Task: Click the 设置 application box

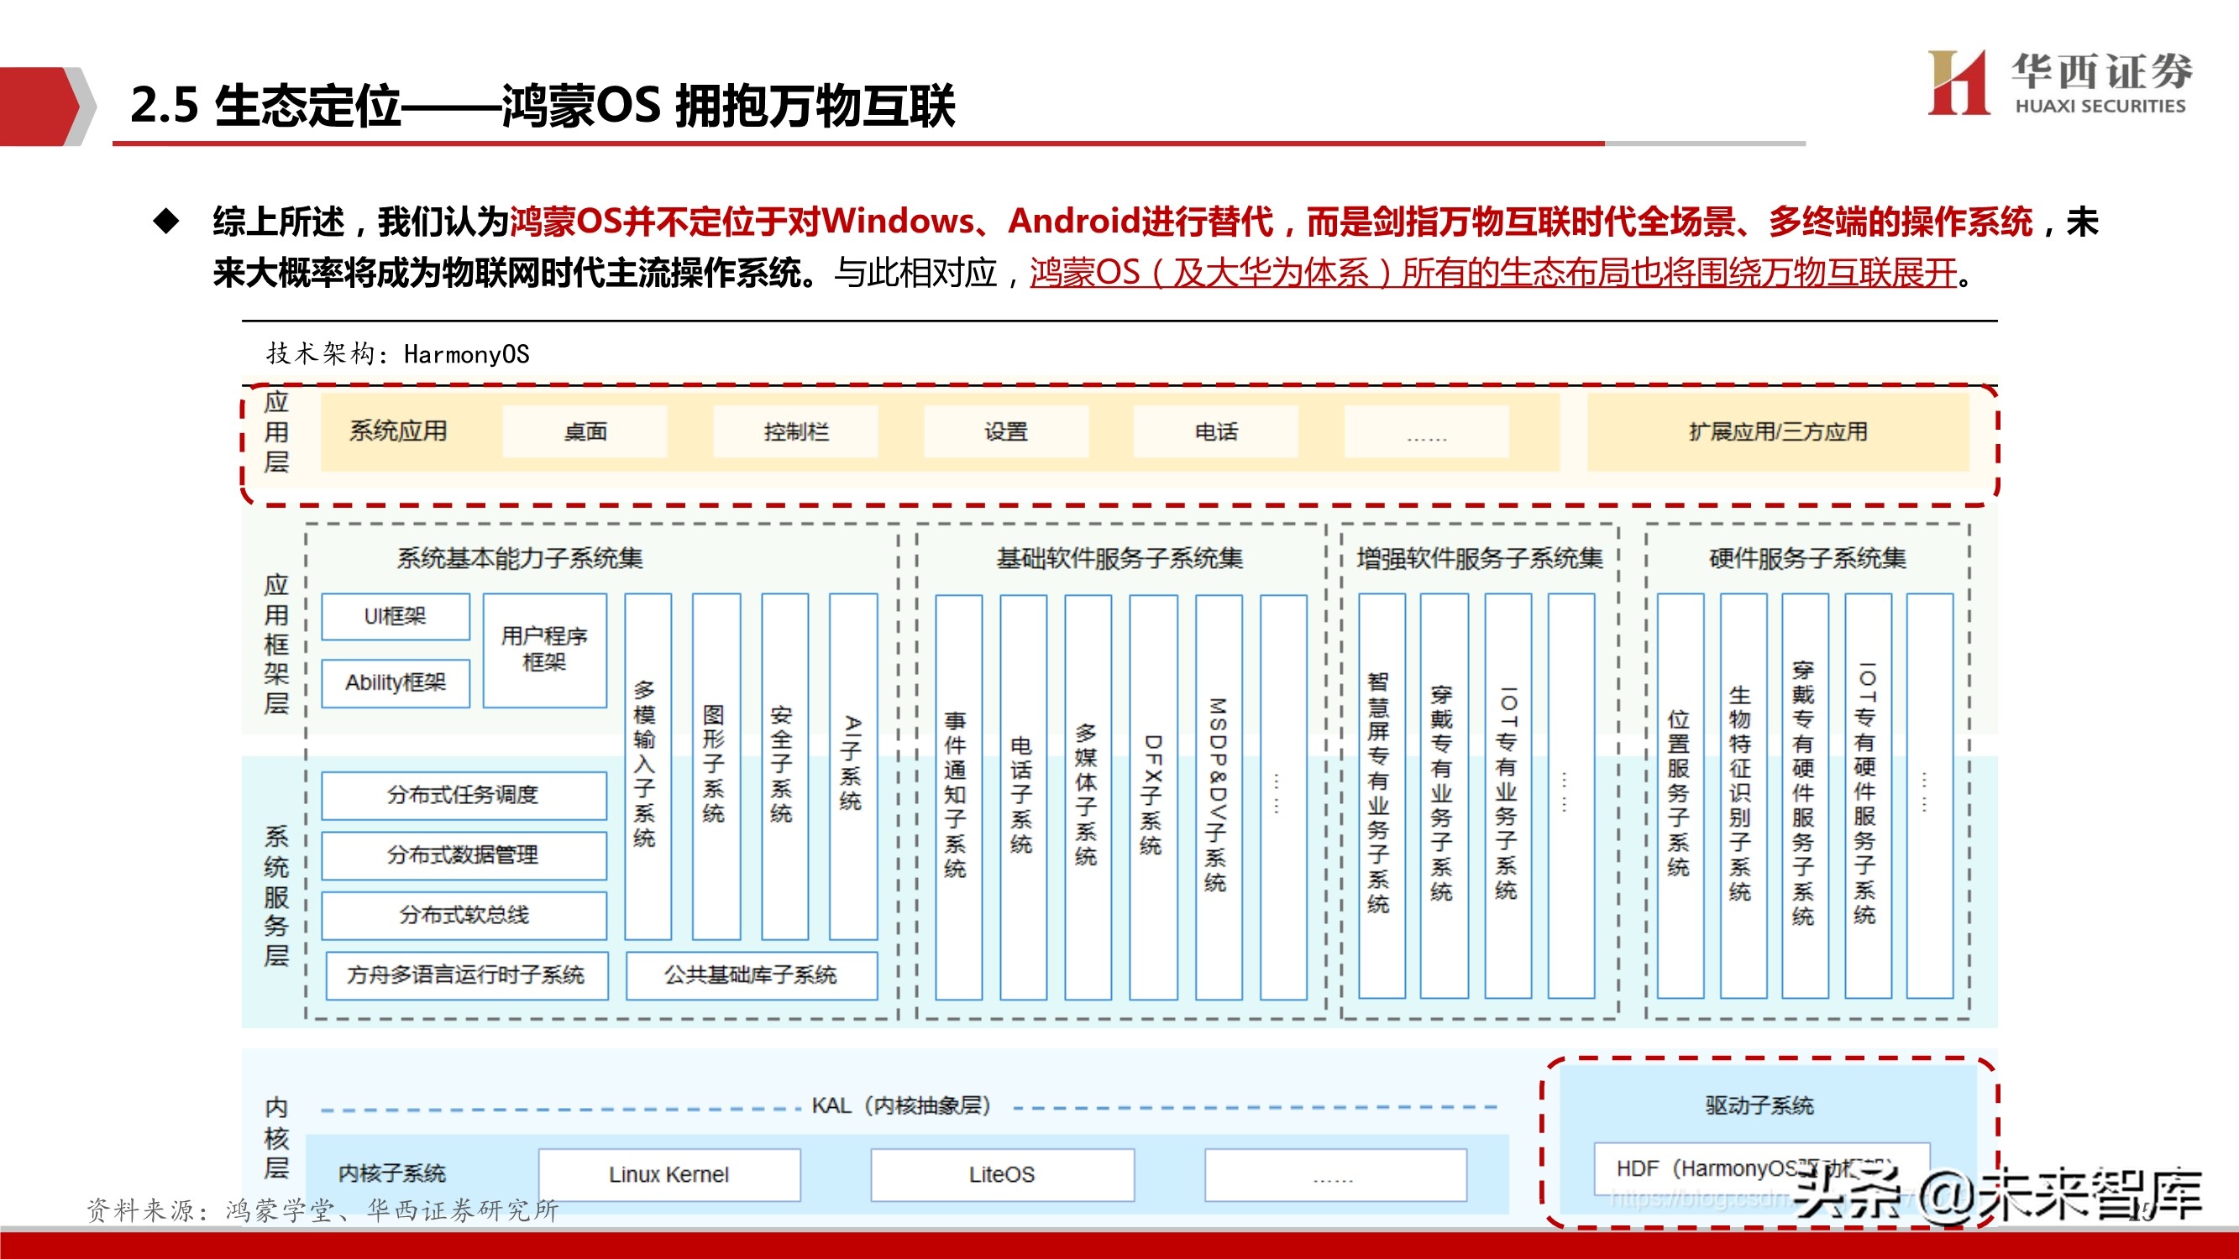Action: tap(1005, 431)
